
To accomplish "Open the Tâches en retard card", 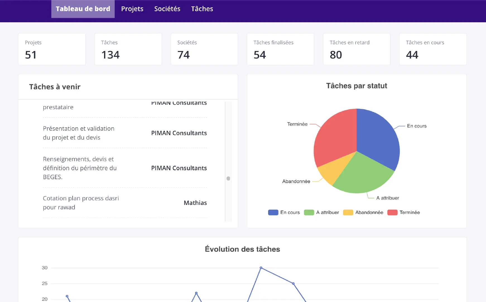I will 357,49.
